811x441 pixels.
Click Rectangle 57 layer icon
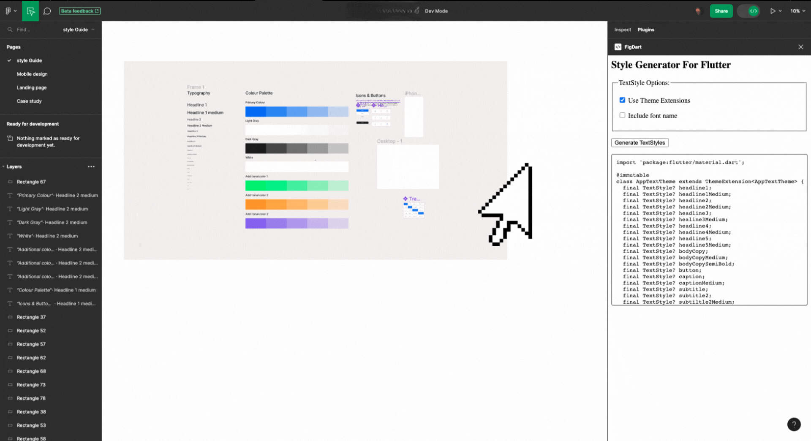[x=10, y=344]
